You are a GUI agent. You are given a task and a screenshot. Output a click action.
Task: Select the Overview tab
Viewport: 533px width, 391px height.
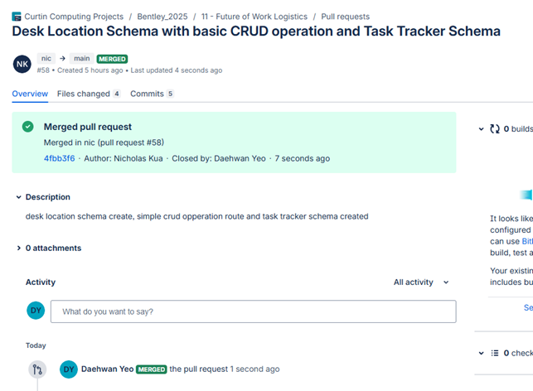(x=30, y=94)
